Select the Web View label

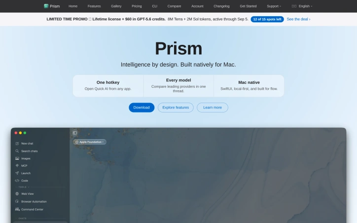[x=27, y=194]
